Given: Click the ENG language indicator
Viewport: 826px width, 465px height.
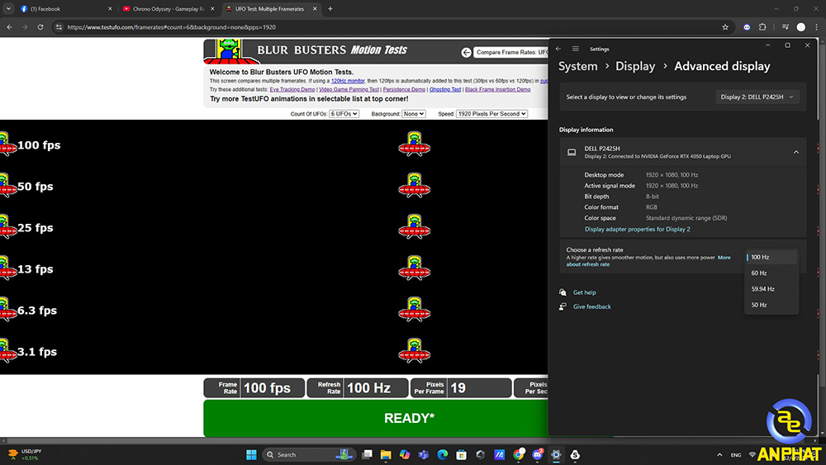Looking at the screenshot, I should (736, 455).
